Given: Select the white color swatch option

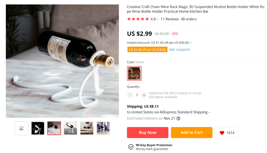Looking at the screenshot, I should [x=135, y=73].
